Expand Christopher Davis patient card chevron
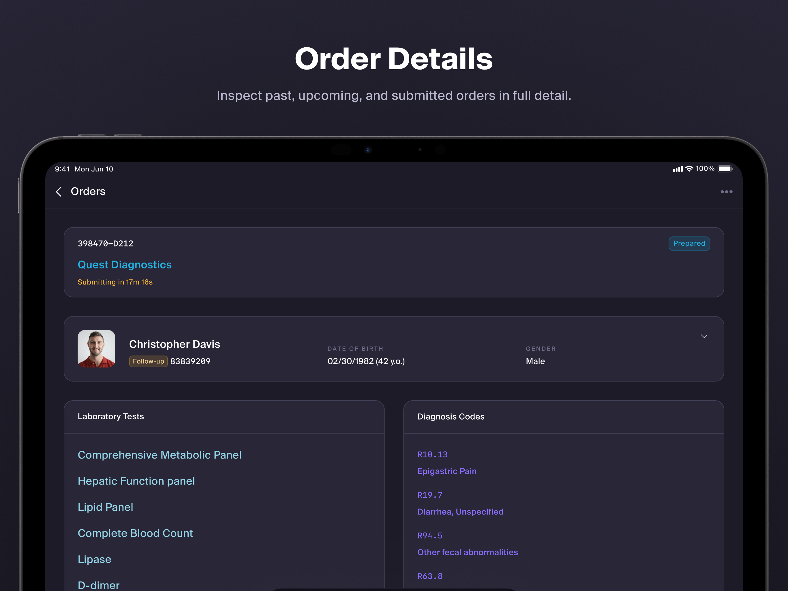Viewport: 788px width, 591px height. click(x=704, y=336)
